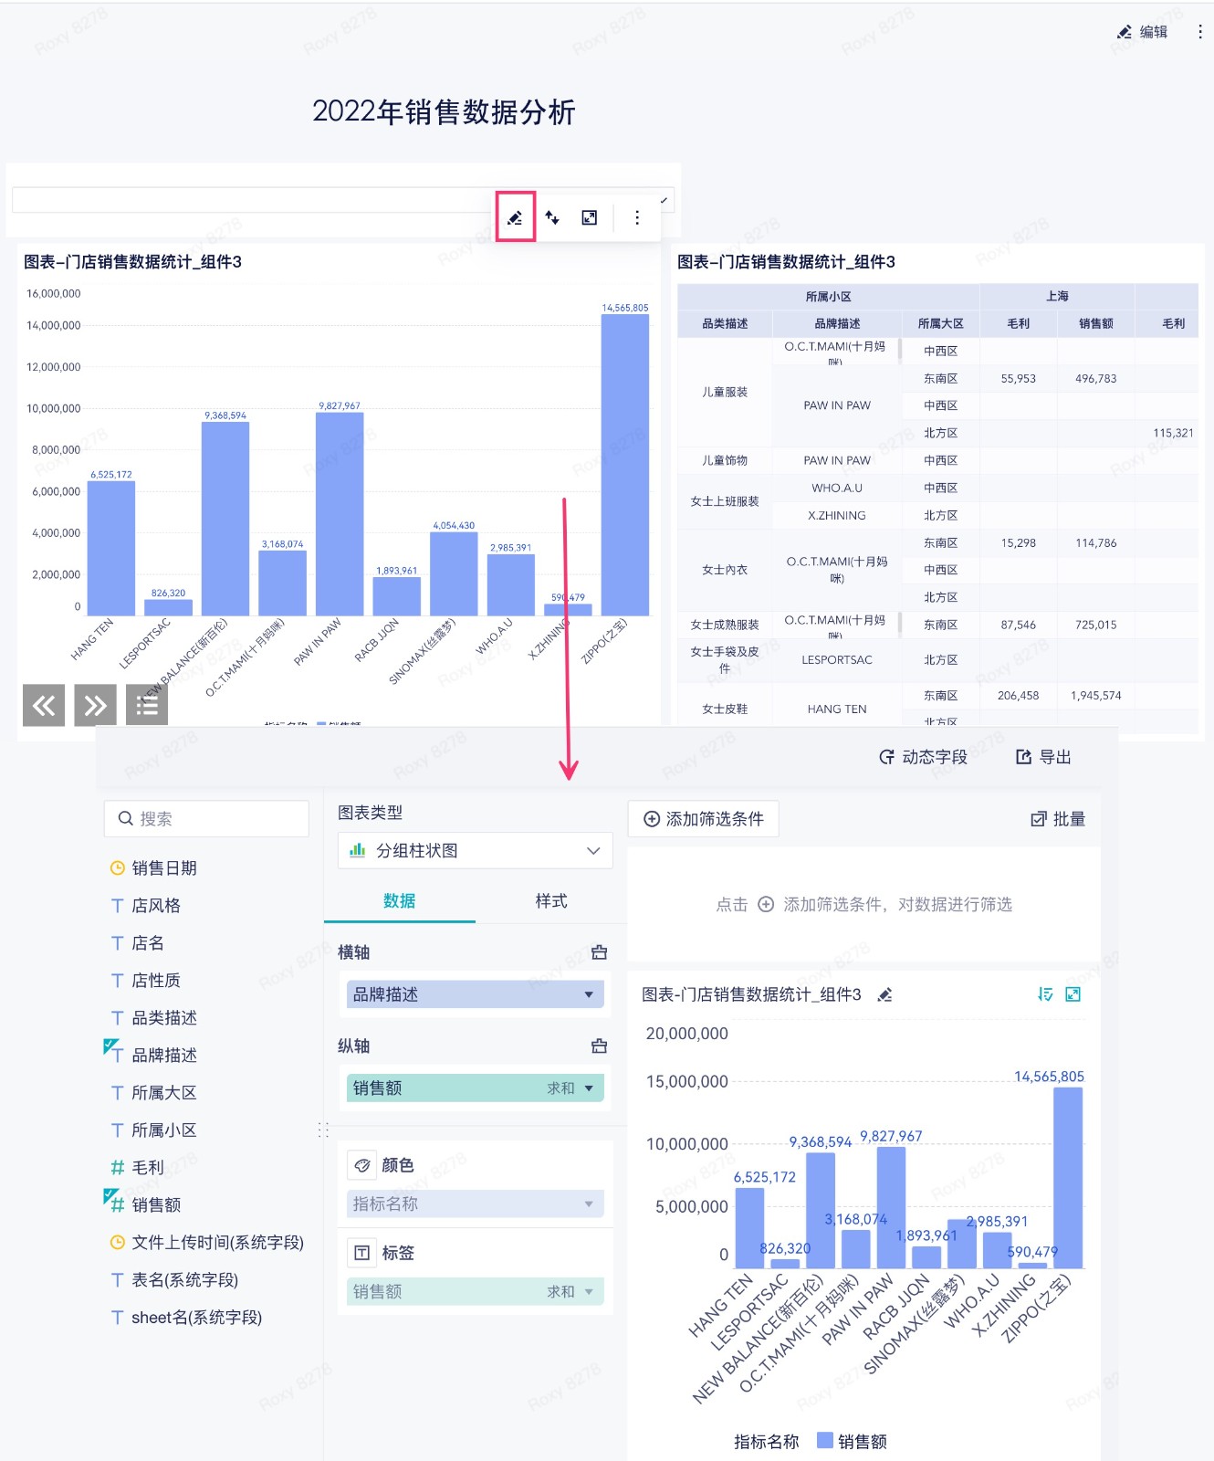The height and width of the screenshot is (1461, 1214).
Task: Click the edit pencil icon in chart toolbar
Action: coord(515,217)
